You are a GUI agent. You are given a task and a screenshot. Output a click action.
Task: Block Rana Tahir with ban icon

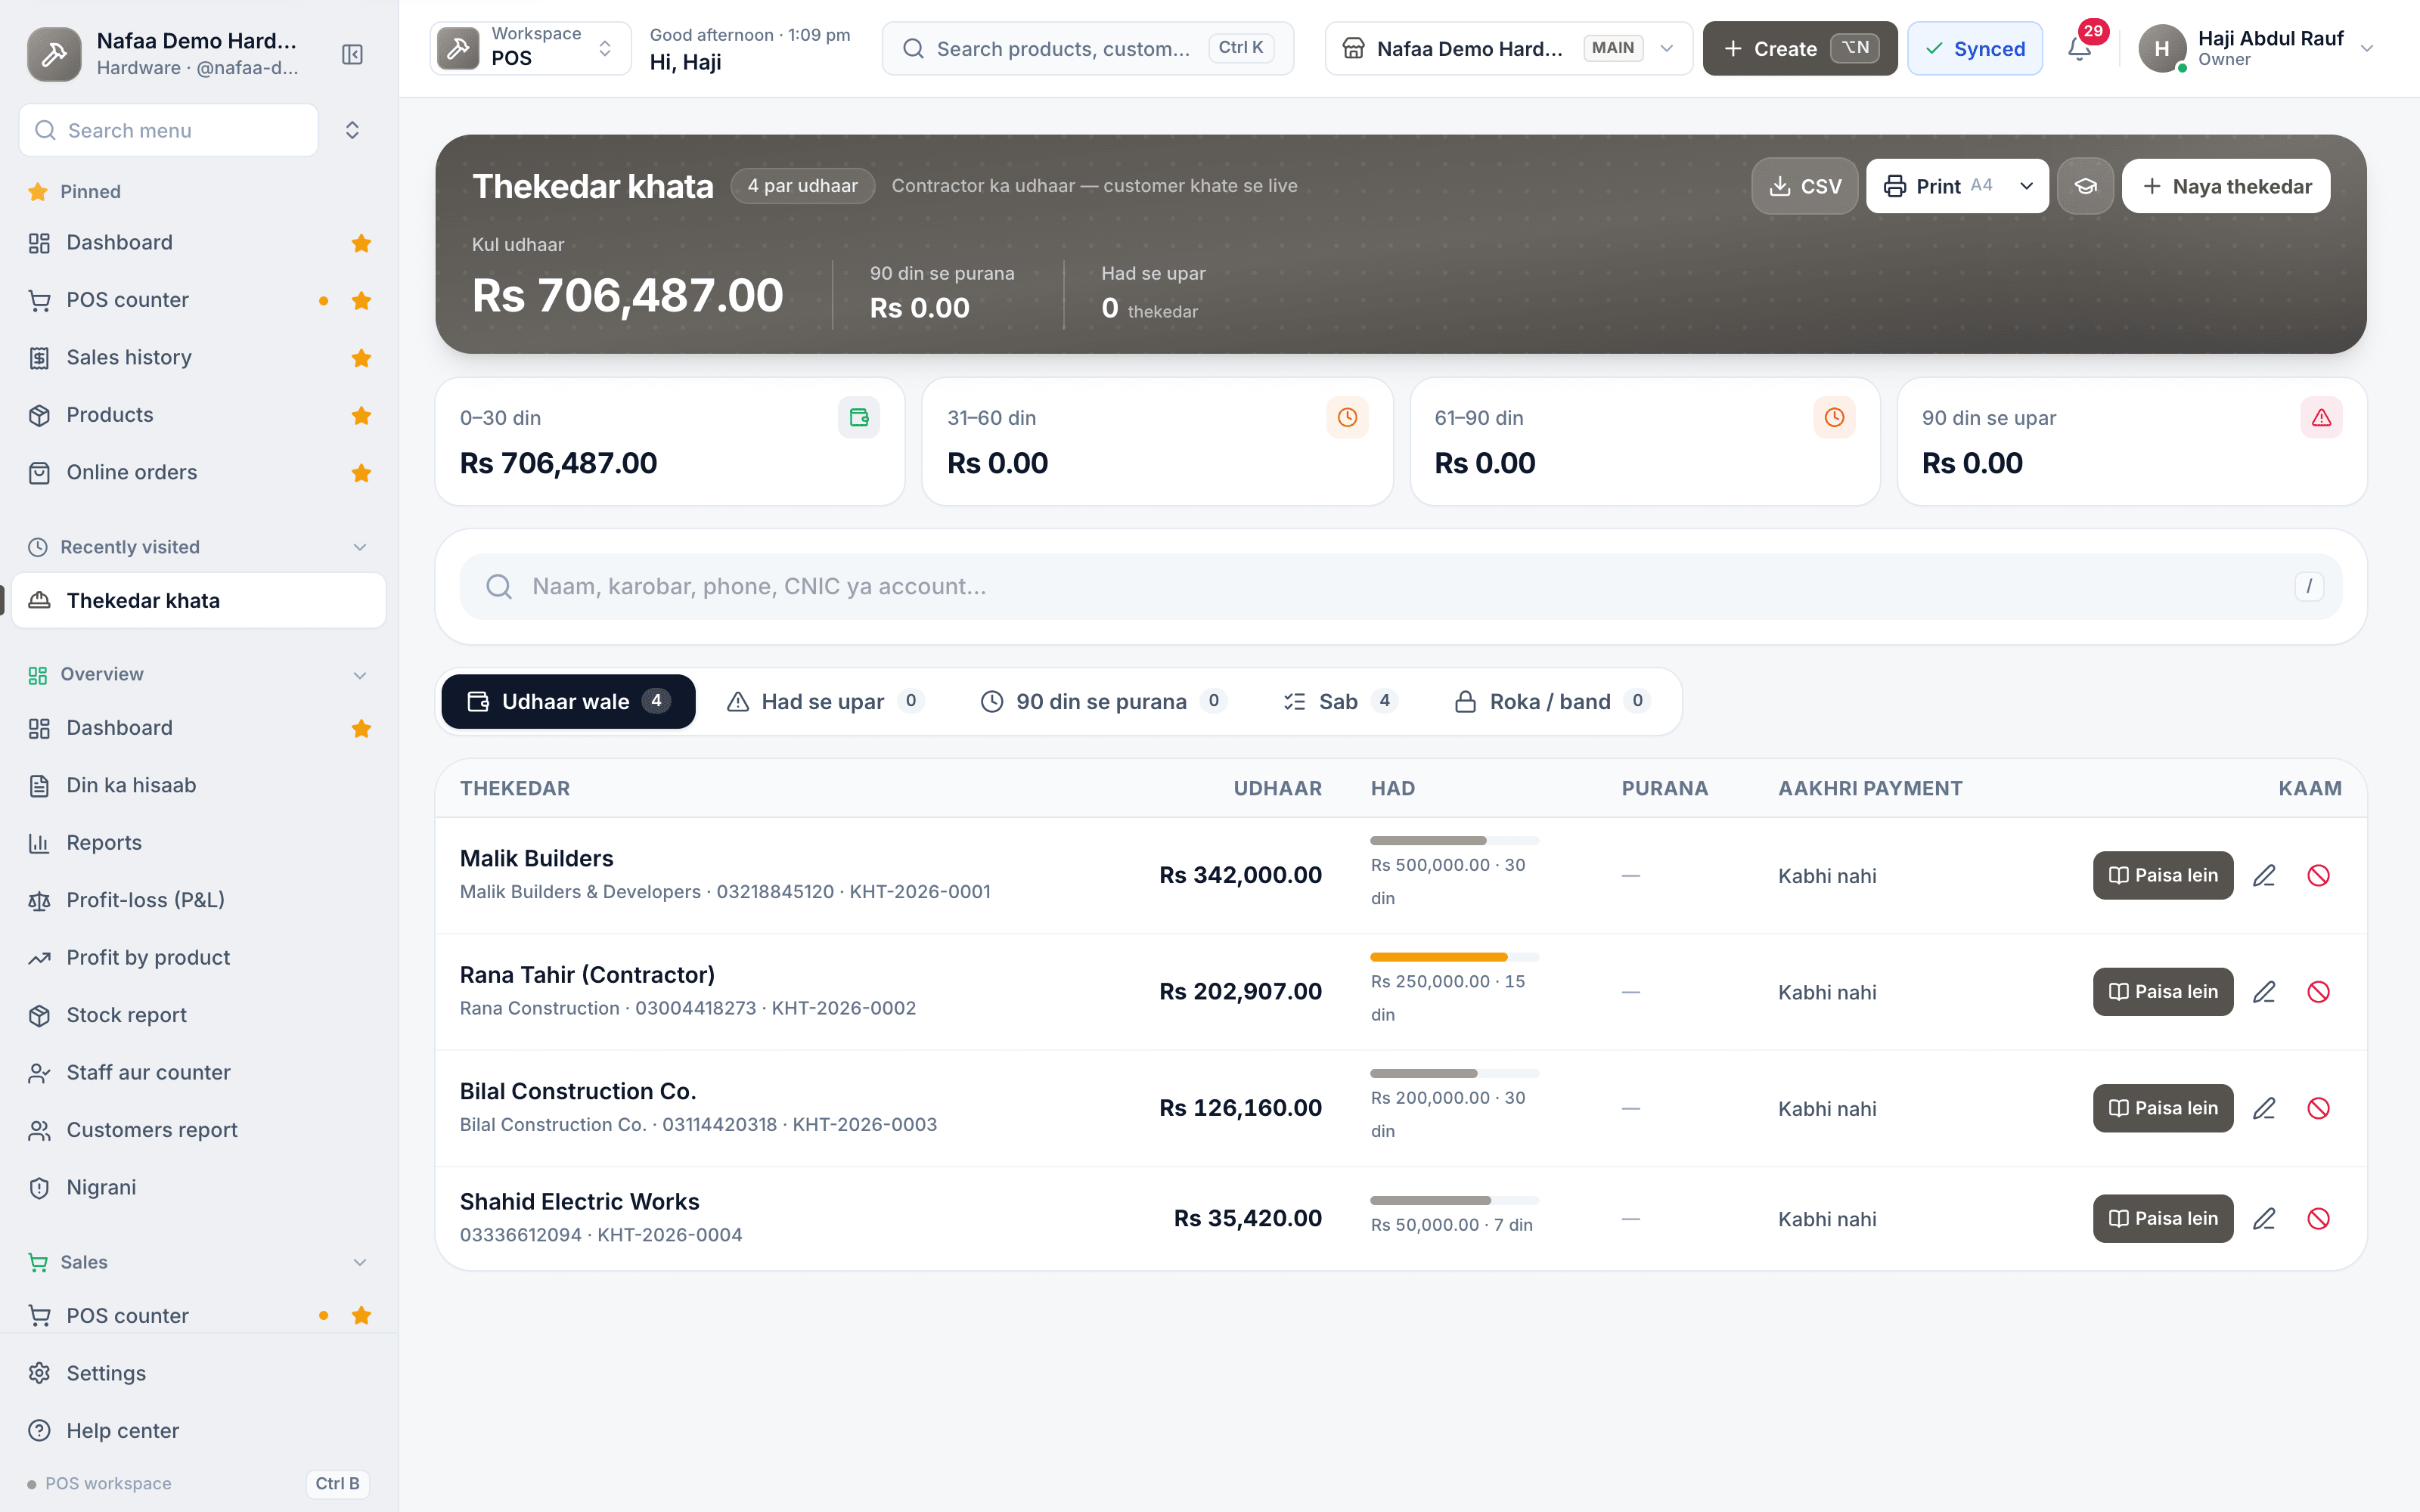tap(2318, 991)
